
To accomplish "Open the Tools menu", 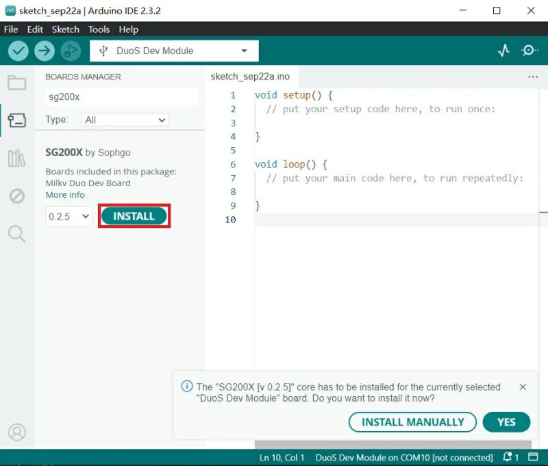I will 99,29.
